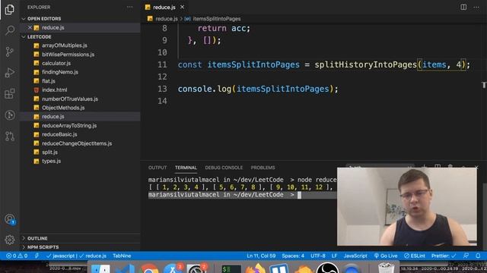The image size is (487, 273).
Task: Open numberOfTrueValues.js in the explorer
Action: (70, 99)
